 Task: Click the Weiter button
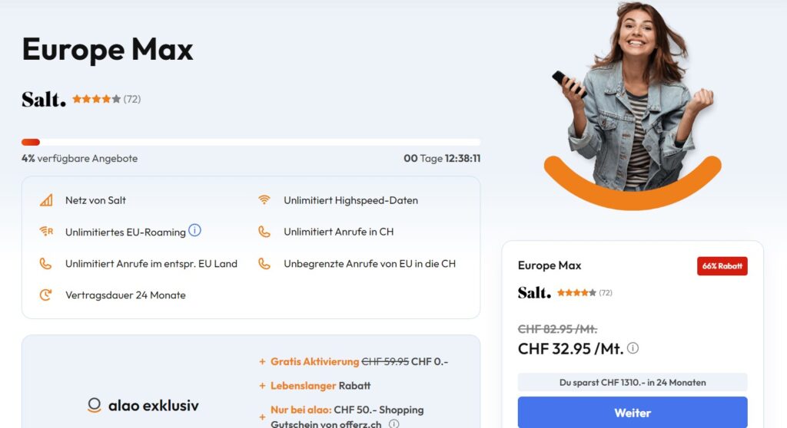pyautogui.click(x=633, y=413)
